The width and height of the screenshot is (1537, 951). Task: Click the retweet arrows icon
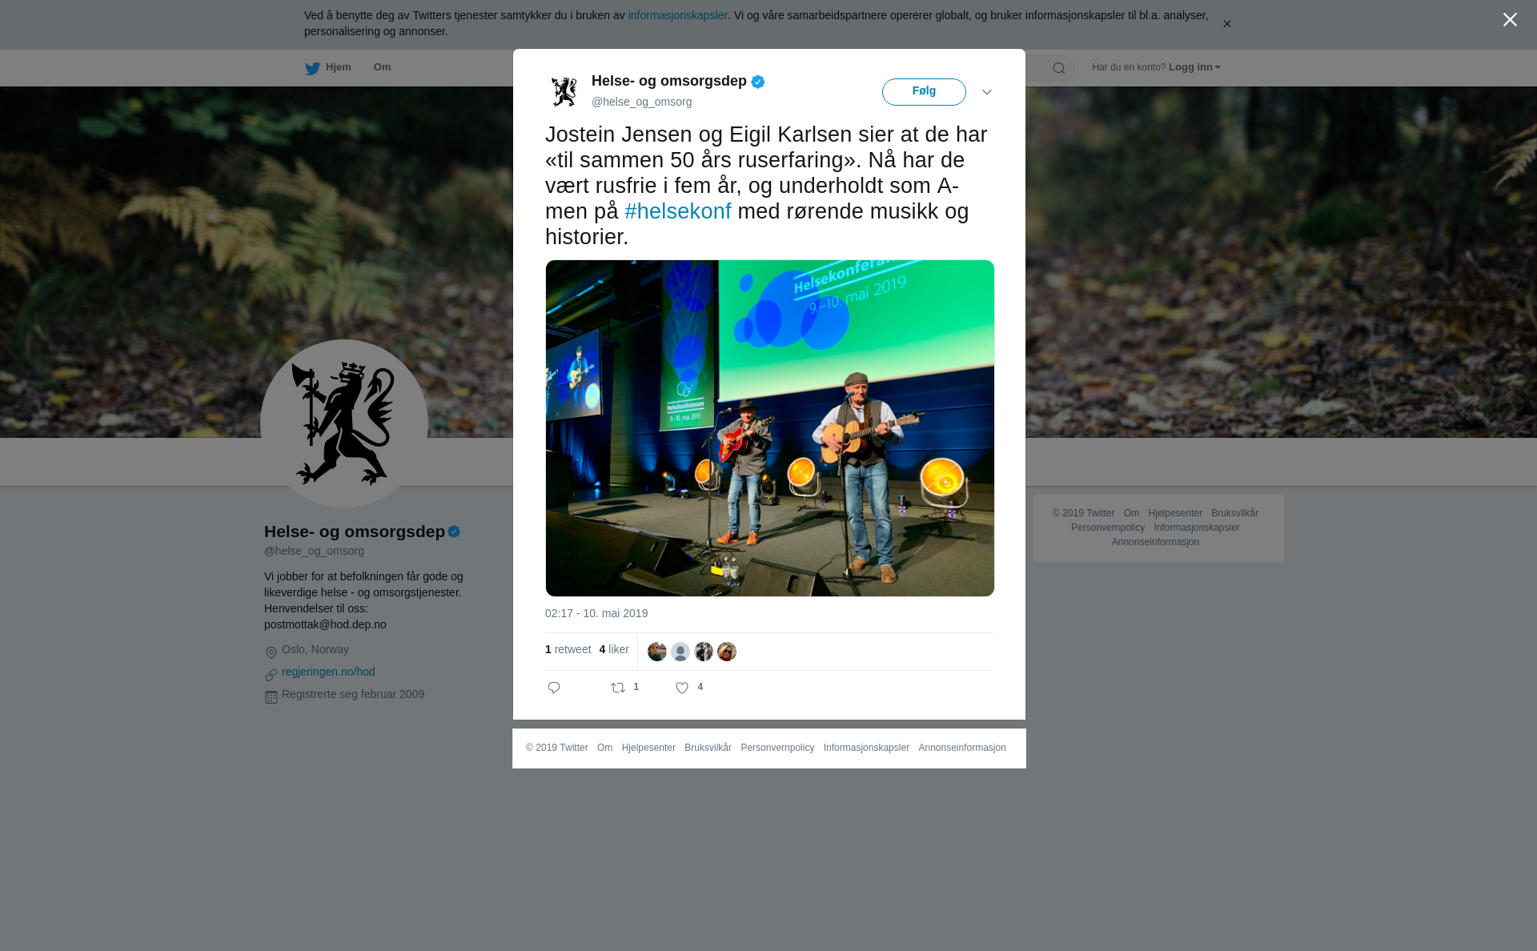coord(618,688)
